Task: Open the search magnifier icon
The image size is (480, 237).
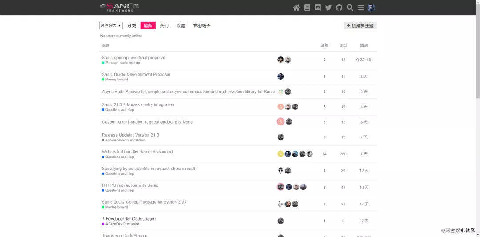Action: click(350, 8)
